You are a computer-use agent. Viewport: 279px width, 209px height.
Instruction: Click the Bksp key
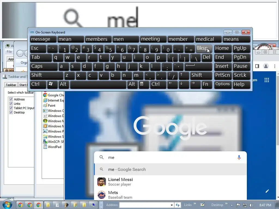(x=204, y=49)
